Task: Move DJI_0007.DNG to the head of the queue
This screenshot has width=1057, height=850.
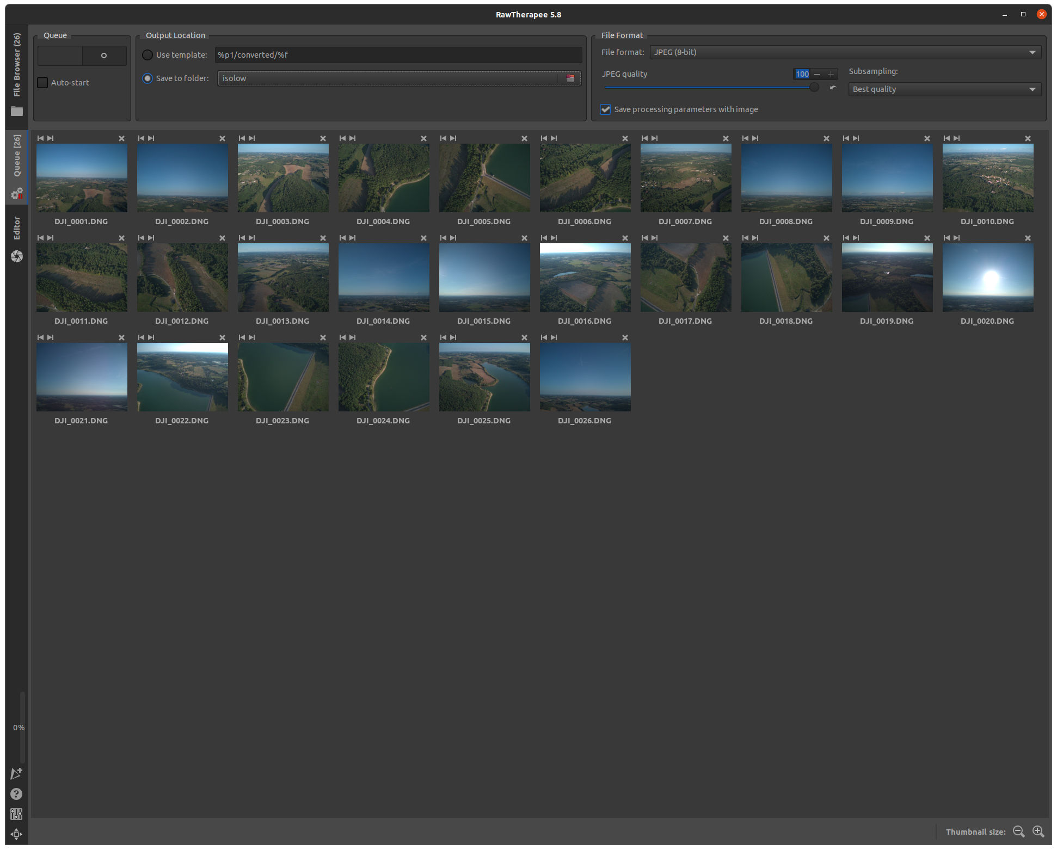Action: point(644,138)
